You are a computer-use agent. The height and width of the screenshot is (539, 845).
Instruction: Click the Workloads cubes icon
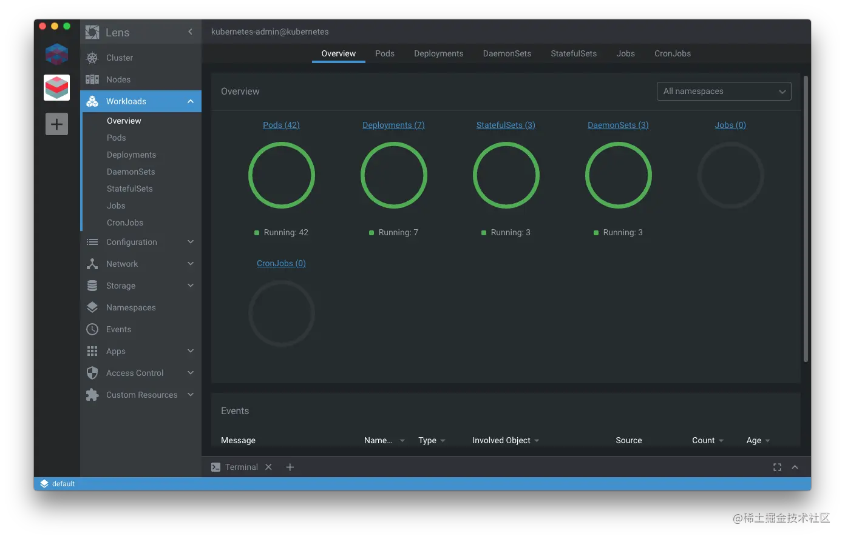[x=92, y=101]
